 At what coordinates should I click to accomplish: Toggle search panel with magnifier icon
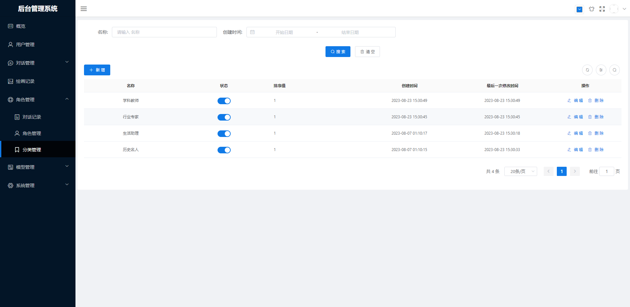(614, 70)
